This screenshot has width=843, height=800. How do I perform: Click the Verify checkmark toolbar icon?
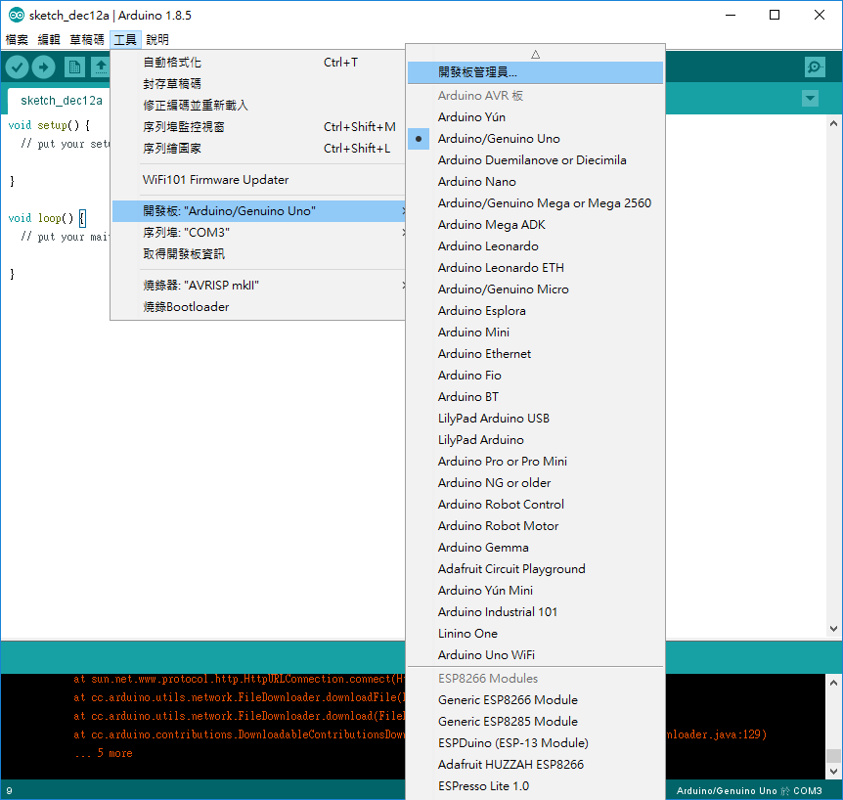[x=18, y=67]
